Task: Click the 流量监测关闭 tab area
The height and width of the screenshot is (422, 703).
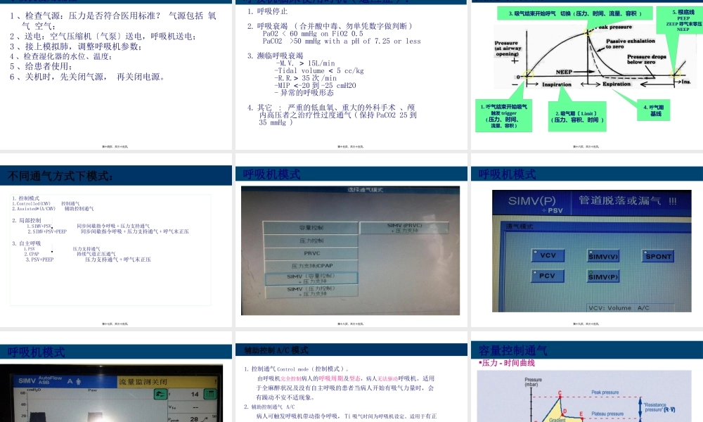Action: click(x=143, y=381)
